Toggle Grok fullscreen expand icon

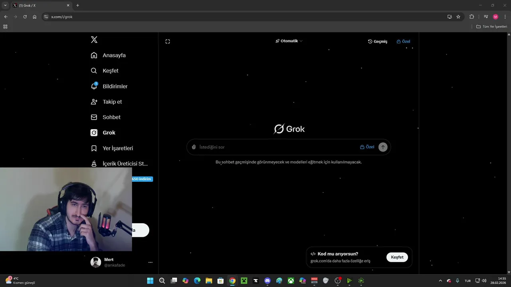pyautogui.click(x=168, y=41)
